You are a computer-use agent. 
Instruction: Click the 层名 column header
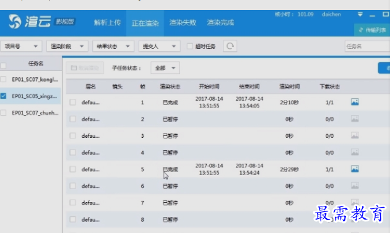pos(90,87)
